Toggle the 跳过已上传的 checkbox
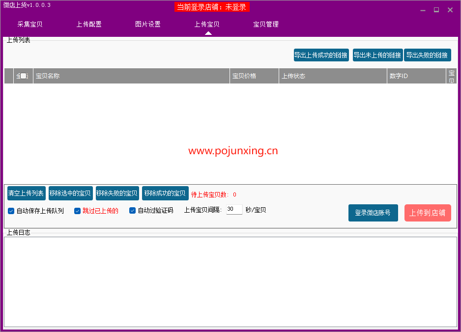Viewport: 461px width, 332px height. coord(77,211)
